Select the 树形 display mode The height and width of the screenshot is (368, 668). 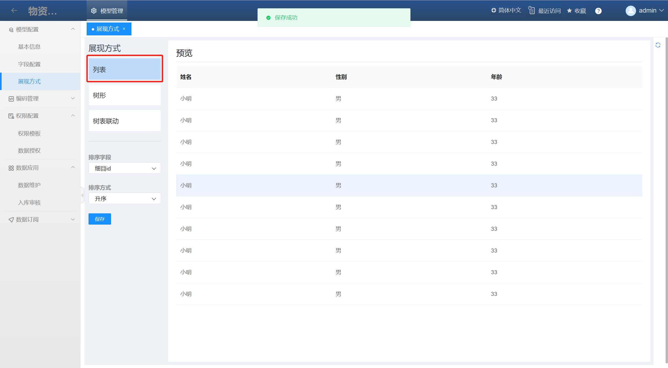(x=125, y=95)
